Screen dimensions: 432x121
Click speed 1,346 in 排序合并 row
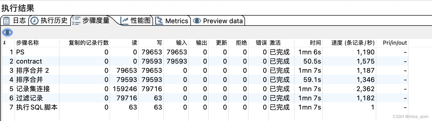pos(366,80)
